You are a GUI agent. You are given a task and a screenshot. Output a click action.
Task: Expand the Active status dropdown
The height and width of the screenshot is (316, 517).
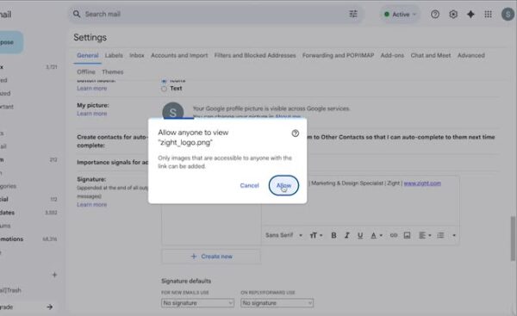pos(401,14)
